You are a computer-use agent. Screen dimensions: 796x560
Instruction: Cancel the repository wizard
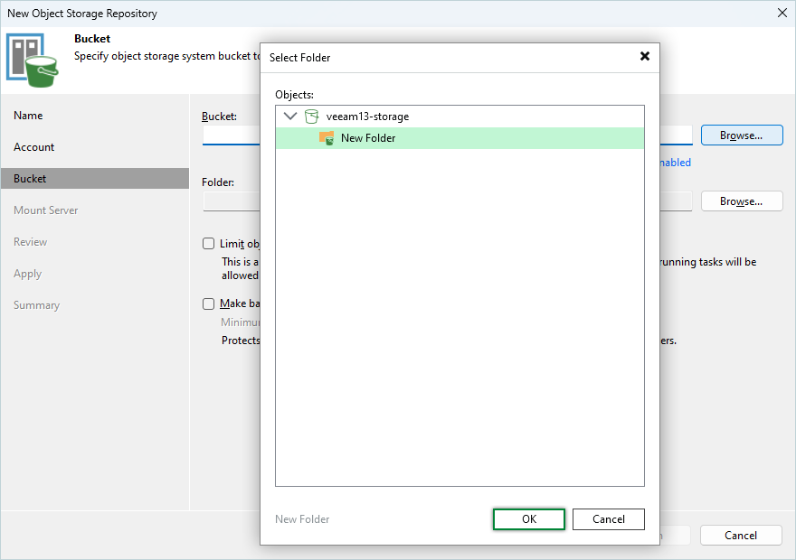pos(741,536)
